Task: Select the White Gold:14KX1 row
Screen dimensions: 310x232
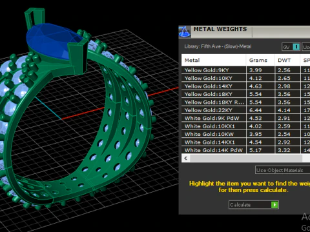Action: point(245,142)
